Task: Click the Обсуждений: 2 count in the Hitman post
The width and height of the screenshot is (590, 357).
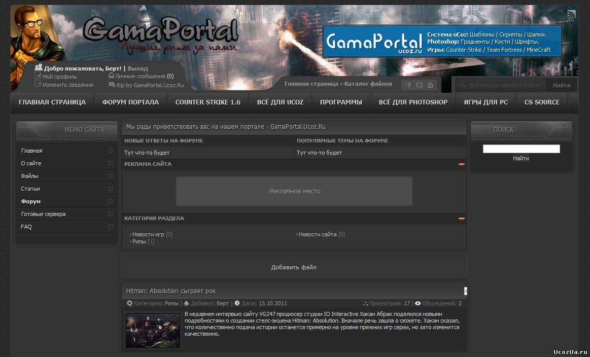Action: tap(442, 303)
